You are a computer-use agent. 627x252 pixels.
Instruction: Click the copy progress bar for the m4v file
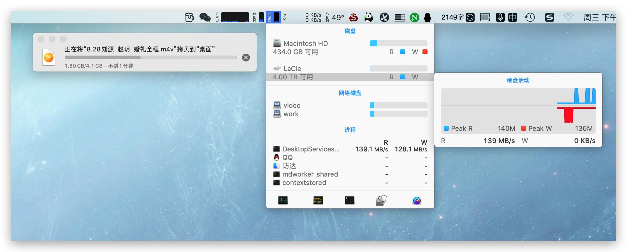[151, 57]
